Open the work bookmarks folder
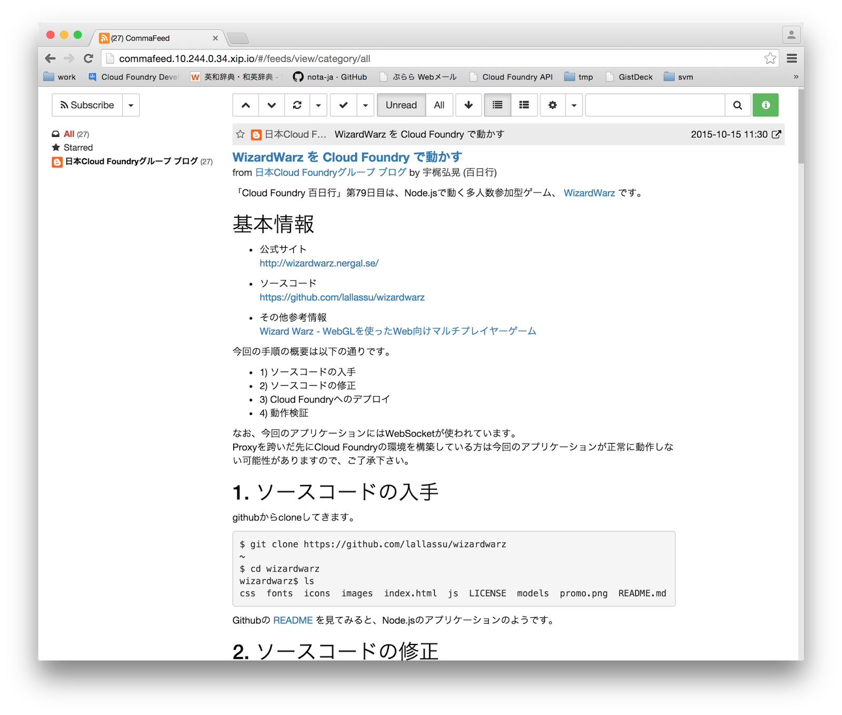Image resolution: width=842 pixels, height=715 pixels. point(60,77)
